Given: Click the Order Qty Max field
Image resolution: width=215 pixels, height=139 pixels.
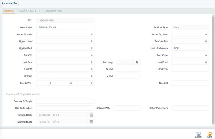Looking at the screenshot, I should coord(190,34).
